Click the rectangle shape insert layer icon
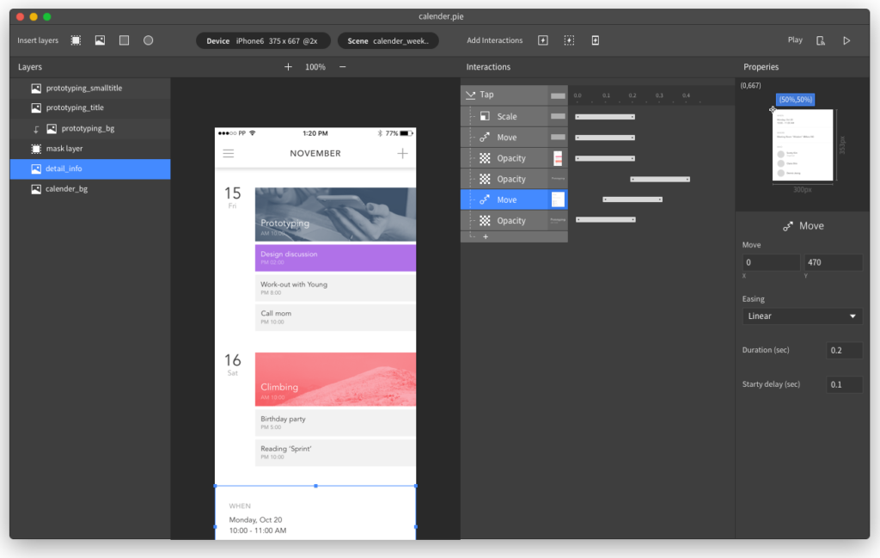Image resolution: width=880 pixels, height=558 pixels. tap(124, 40)
